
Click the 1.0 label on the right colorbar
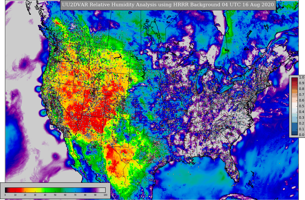tap(301, 77)
